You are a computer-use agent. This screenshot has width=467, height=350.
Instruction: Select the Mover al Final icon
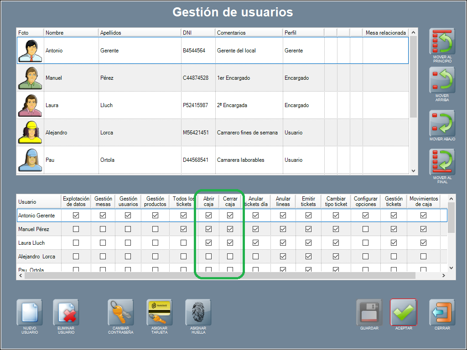click(x=442, y=162)
